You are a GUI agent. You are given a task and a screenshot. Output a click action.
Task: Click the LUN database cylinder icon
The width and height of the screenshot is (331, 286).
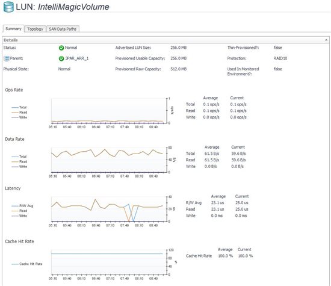point(8,7)
